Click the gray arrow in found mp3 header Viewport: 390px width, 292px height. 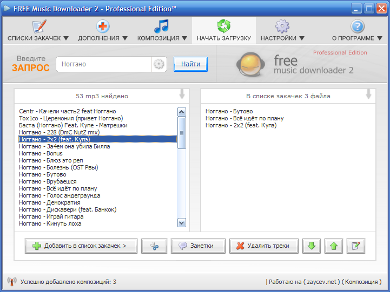(x=182, y=94)
